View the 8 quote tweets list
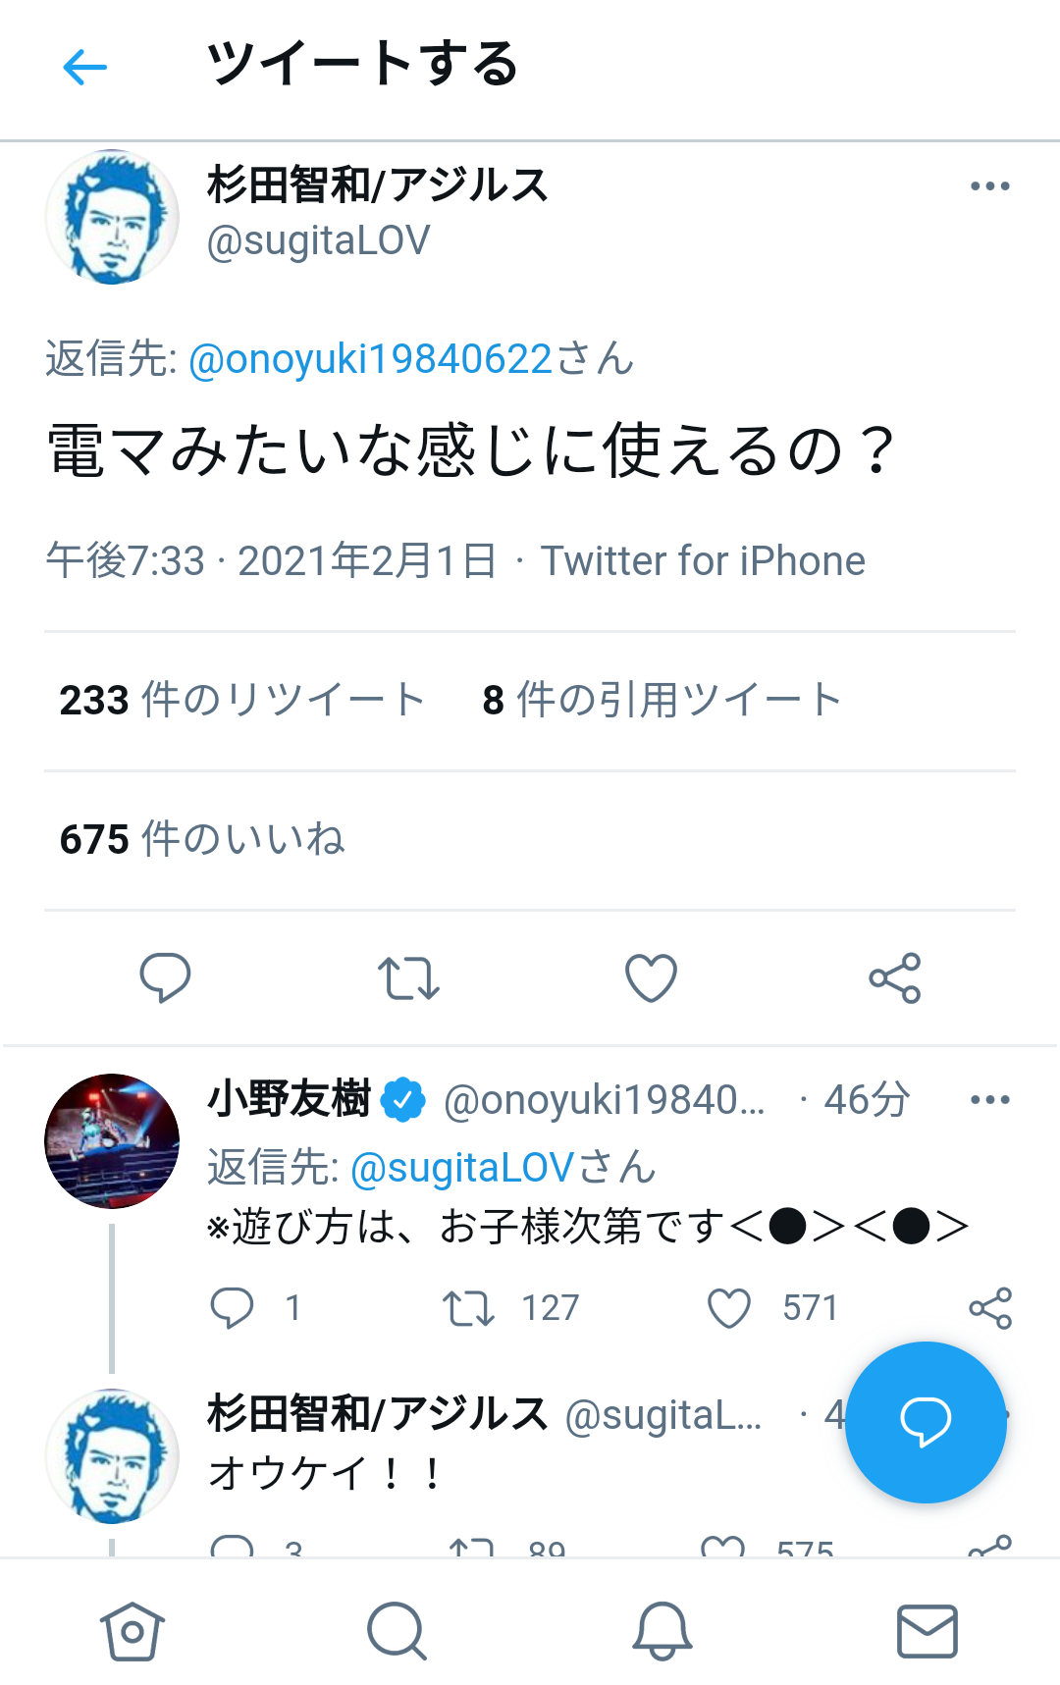Screen dimensions: 1060x1685 tap(662, 701)
